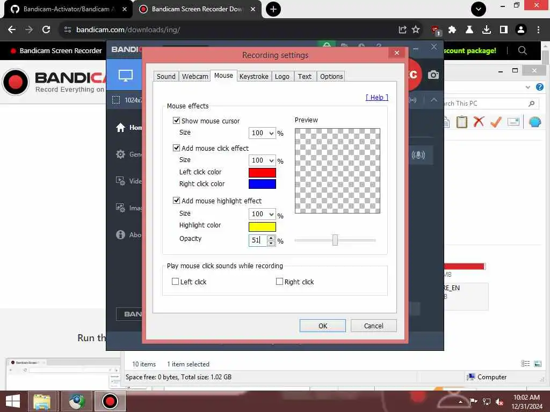Viewport: 550px width, 412px height.
Task: Select the Mouse tab
Action: coord(223,75)
